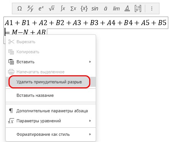This screenshot has width=171, height=142.
Task: Expand the arrow next to Параметры уравнений
Action: click(90, 121)
